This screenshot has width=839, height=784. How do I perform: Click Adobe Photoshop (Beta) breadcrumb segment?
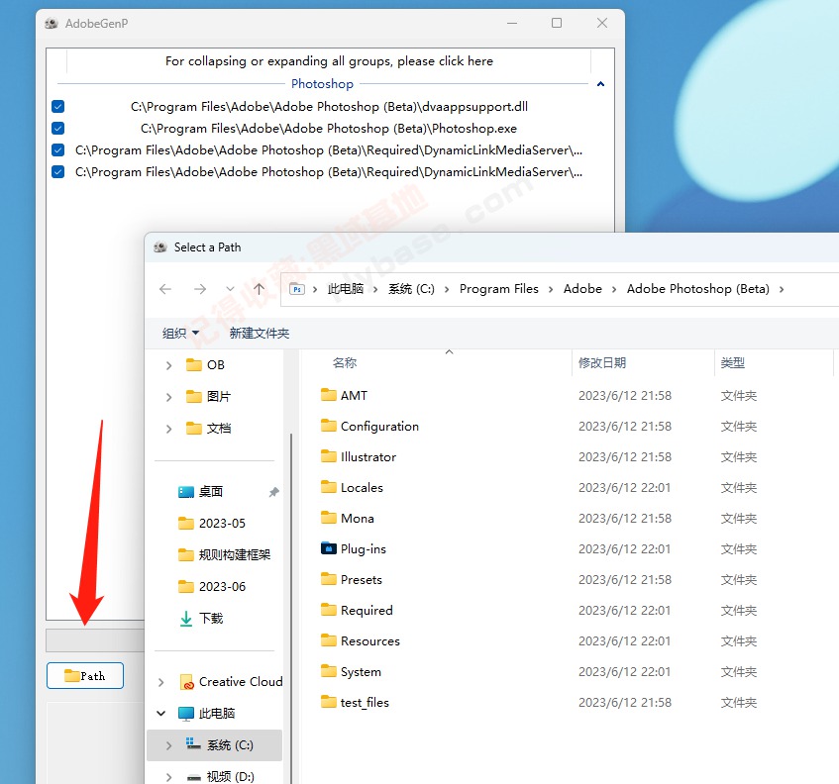[697, 289]
